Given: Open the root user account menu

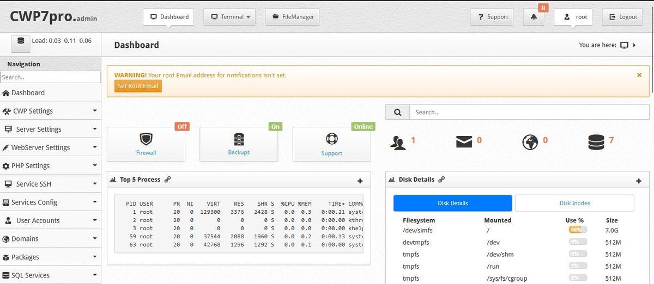Looking at the screenshot, I should [x=573, y=17].
